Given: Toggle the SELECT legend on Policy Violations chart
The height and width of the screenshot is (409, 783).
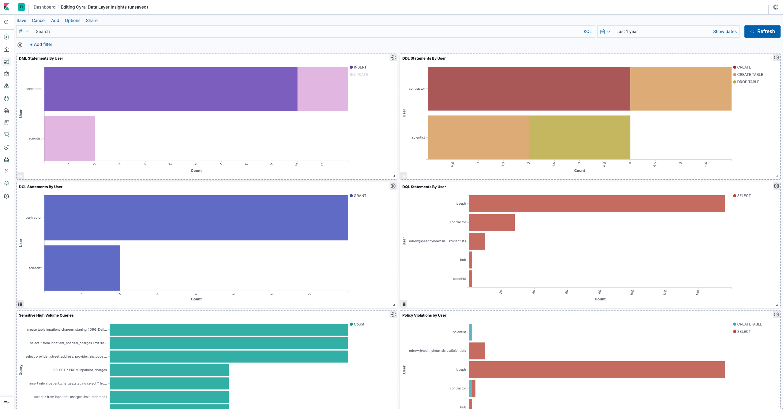Looking at the screenshot, I should click(x=740, y=331).
